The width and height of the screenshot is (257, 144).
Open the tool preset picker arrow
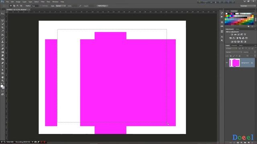[7, 6]
